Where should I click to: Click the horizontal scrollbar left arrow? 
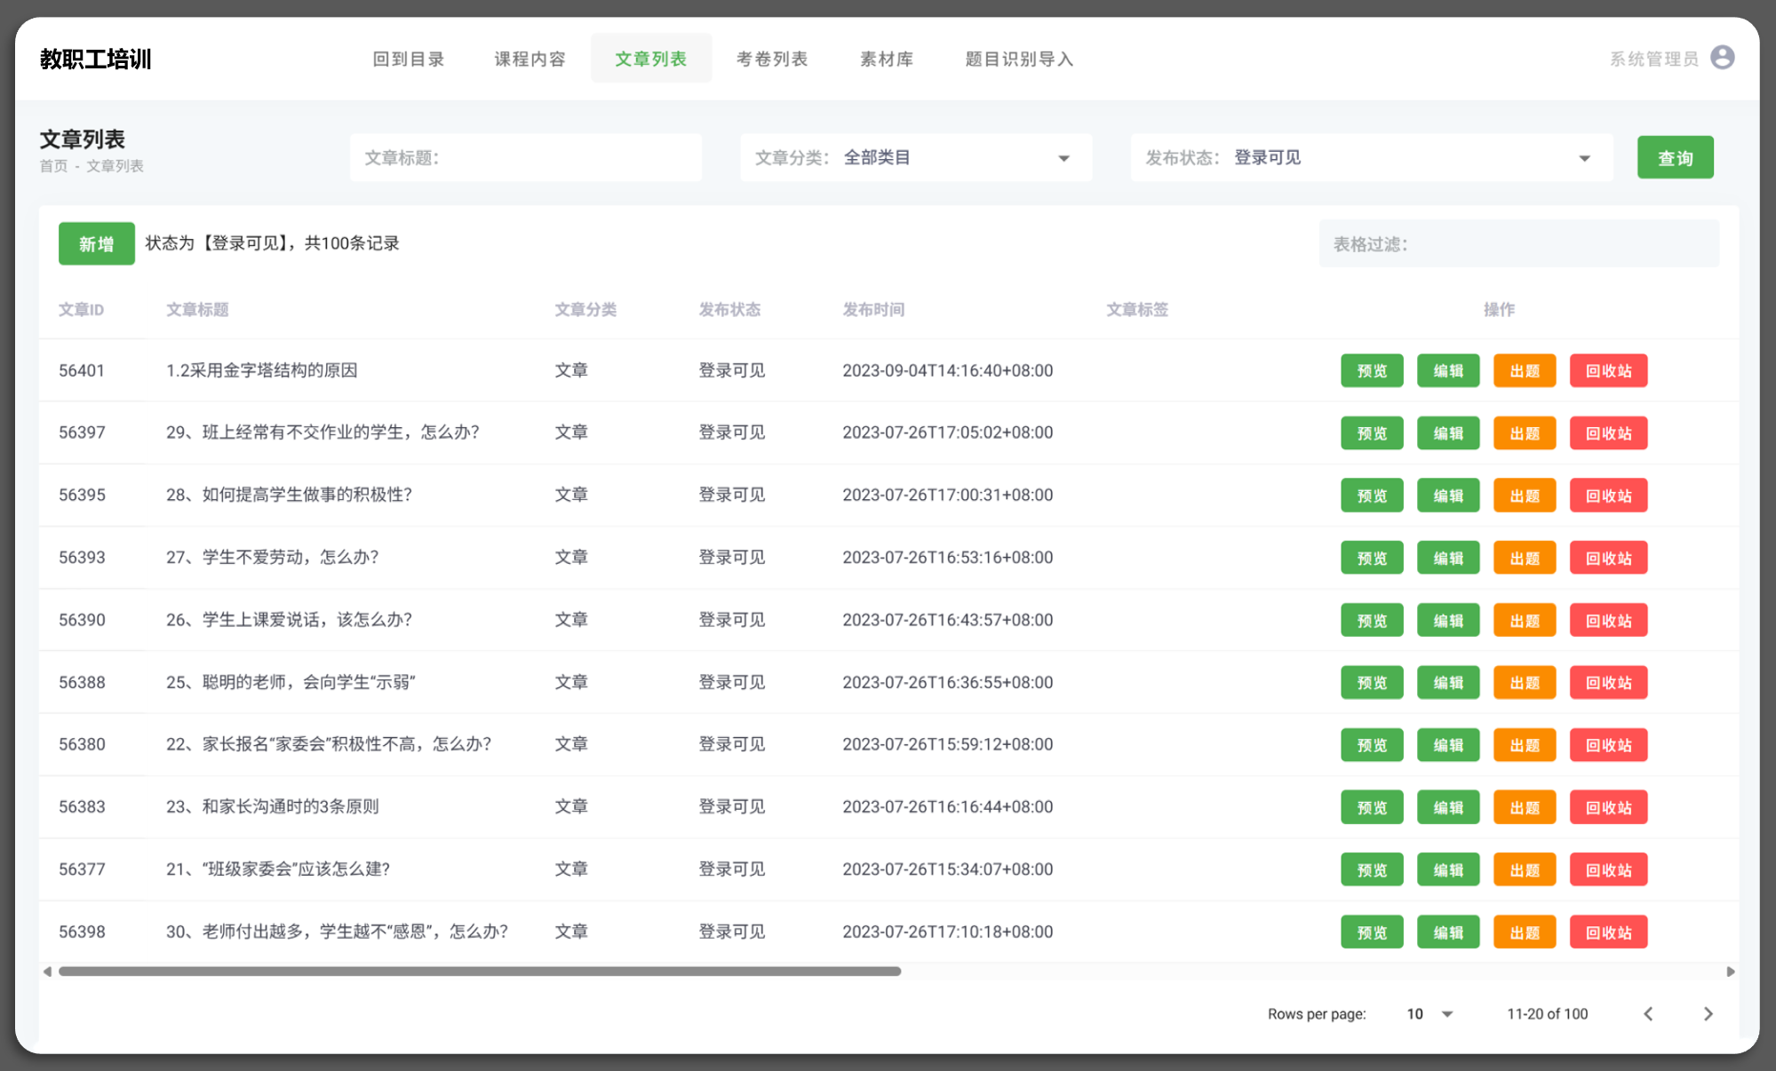pyautogui.click(x=47, y=972)
